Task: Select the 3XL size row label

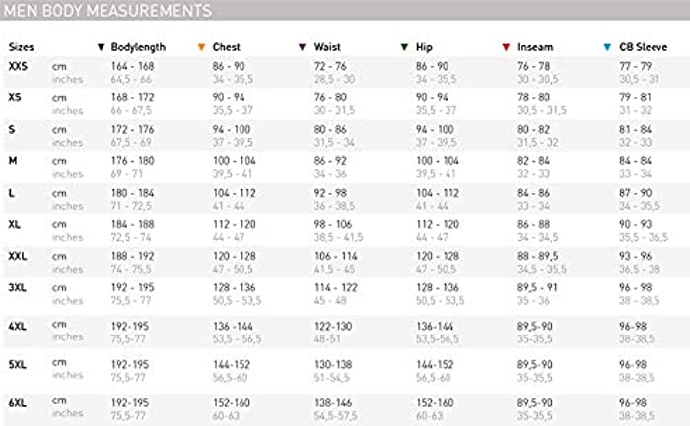Action: pyautogui.click(x=18, y=287)
